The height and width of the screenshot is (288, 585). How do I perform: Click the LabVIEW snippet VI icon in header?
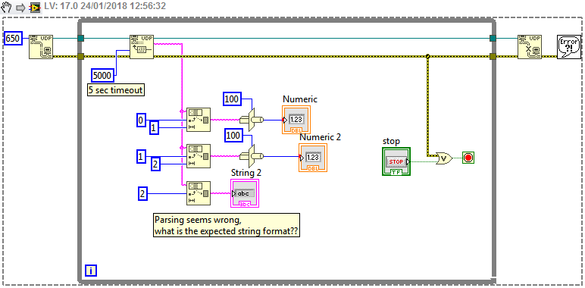[35, 7]
